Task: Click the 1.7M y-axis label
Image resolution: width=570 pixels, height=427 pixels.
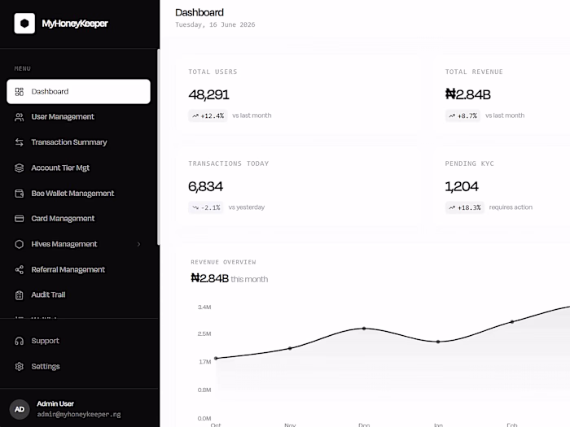Action: click(x=205, y=362)
